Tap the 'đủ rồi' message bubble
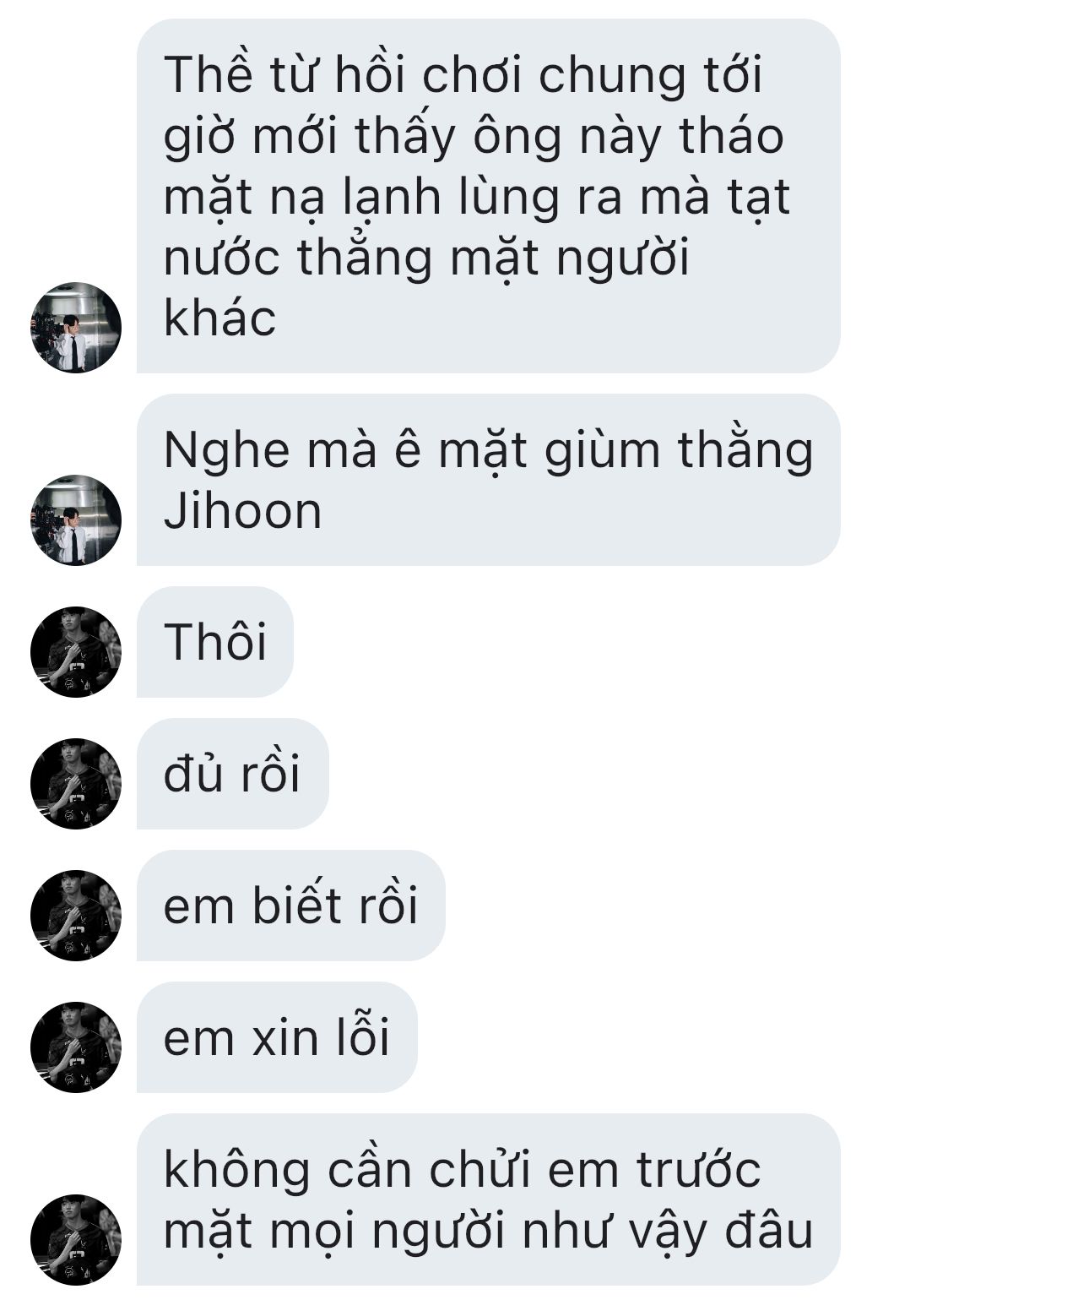The width and height of the screenshot is (1089, 1300). [232, 774]
